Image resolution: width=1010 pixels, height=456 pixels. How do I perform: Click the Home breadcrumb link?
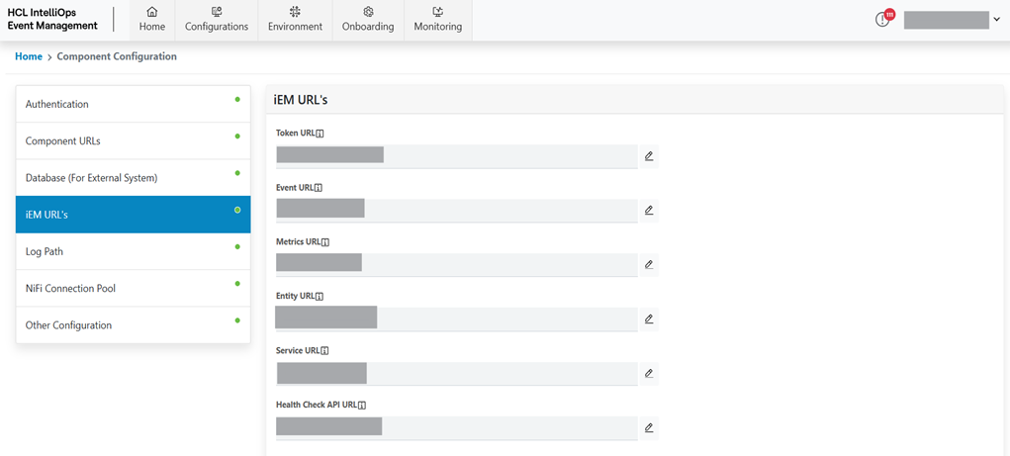coord(29,56)
